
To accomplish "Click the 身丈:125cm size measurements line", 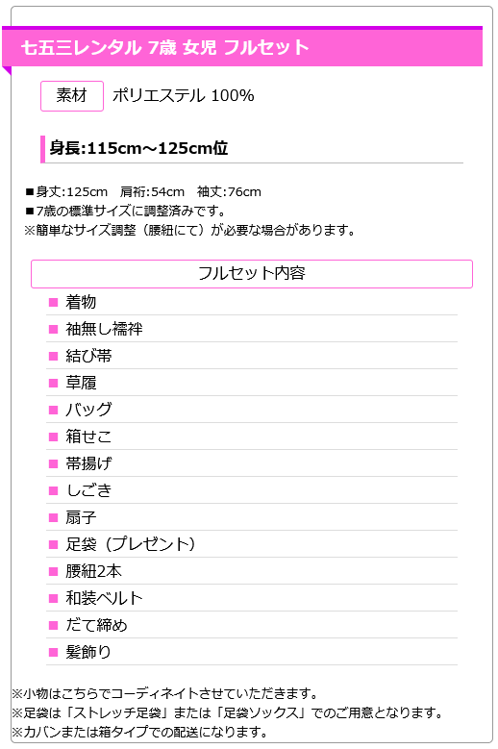I will click(x=143, y=192).
